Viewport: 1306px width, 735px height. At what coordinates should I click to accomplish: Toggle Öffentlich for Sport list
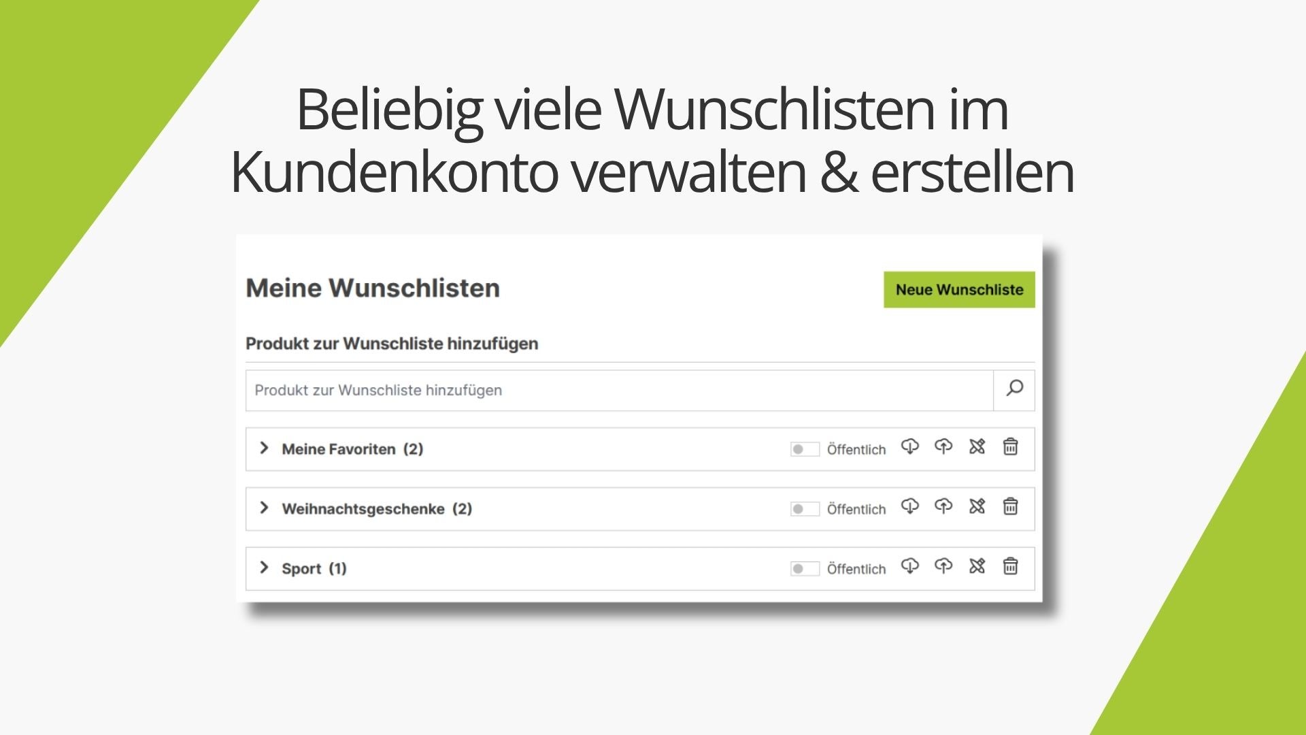point(805,569)
